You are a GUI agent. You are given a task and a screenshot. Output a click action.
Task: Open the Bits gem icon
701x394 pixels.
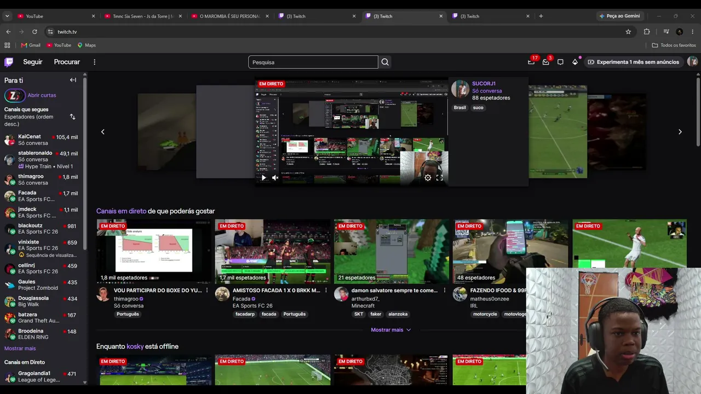575,62
